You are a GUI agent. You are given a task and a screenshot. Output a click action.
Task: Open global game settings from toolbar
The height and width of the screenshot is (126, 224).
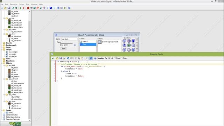(62, 8)
